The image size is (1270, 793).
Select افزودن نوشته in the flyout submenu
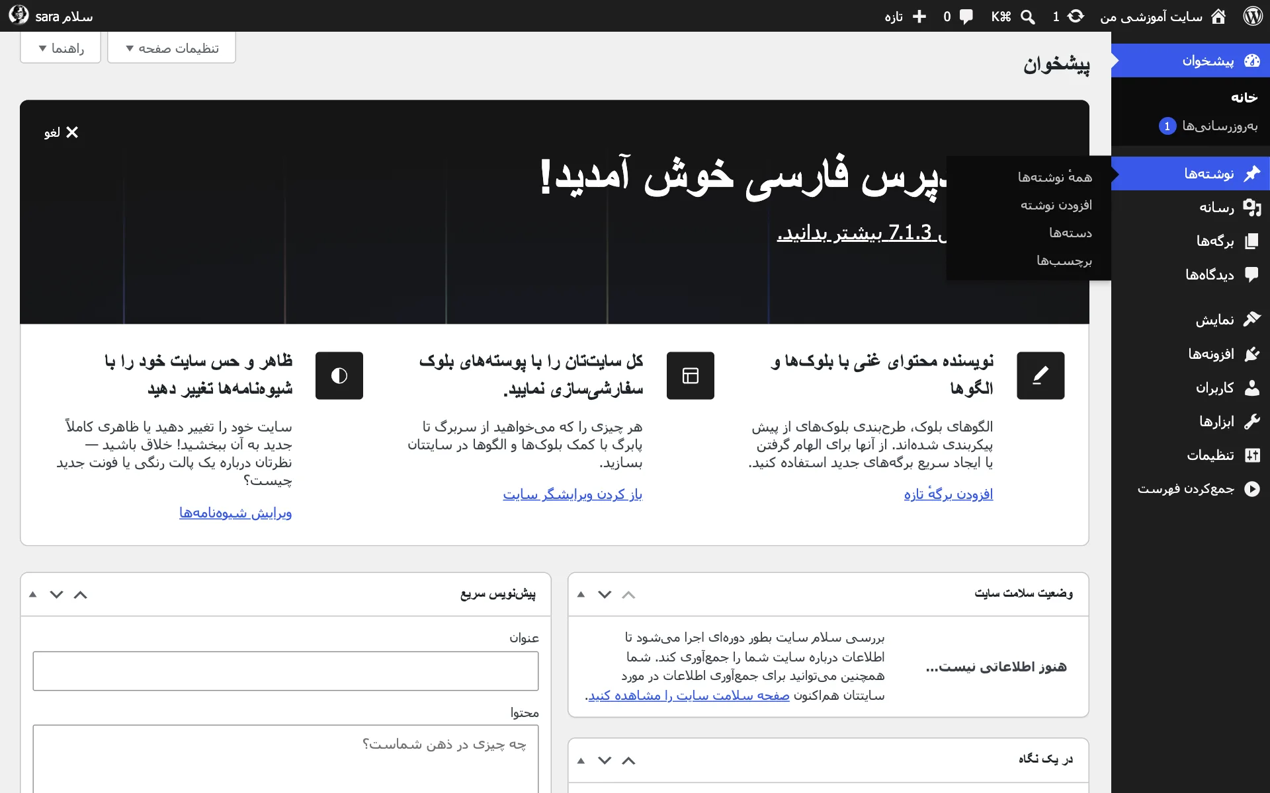1056,205
